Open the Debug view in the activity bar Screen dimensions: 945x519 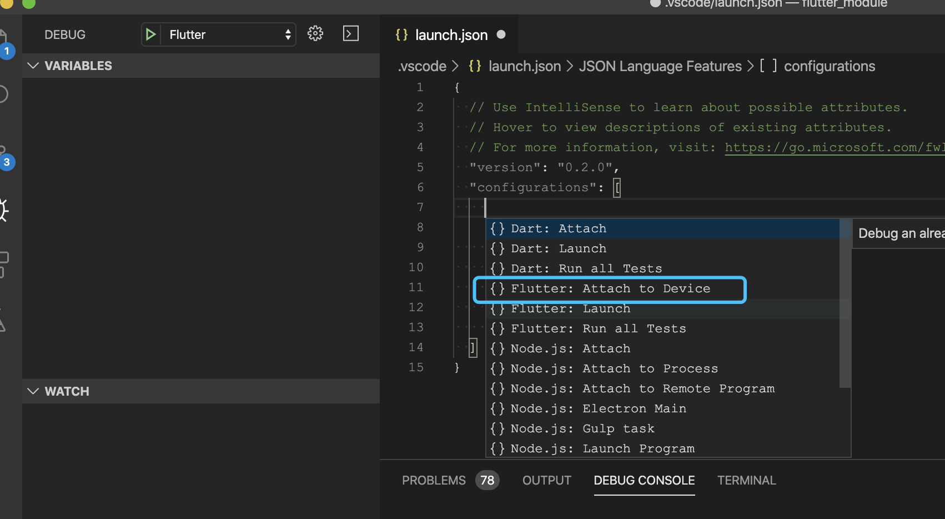3,210
